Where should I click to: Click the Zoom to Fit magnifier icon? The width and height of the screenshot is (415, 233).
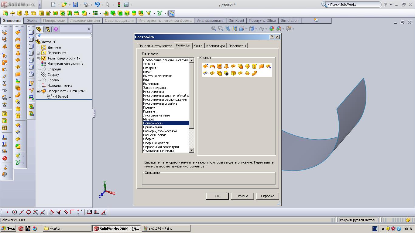(214, 29)
